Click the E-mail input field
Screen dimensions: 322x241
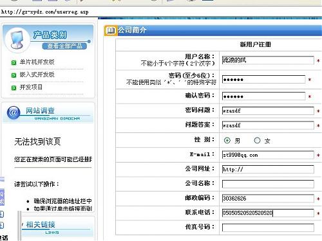268,155
